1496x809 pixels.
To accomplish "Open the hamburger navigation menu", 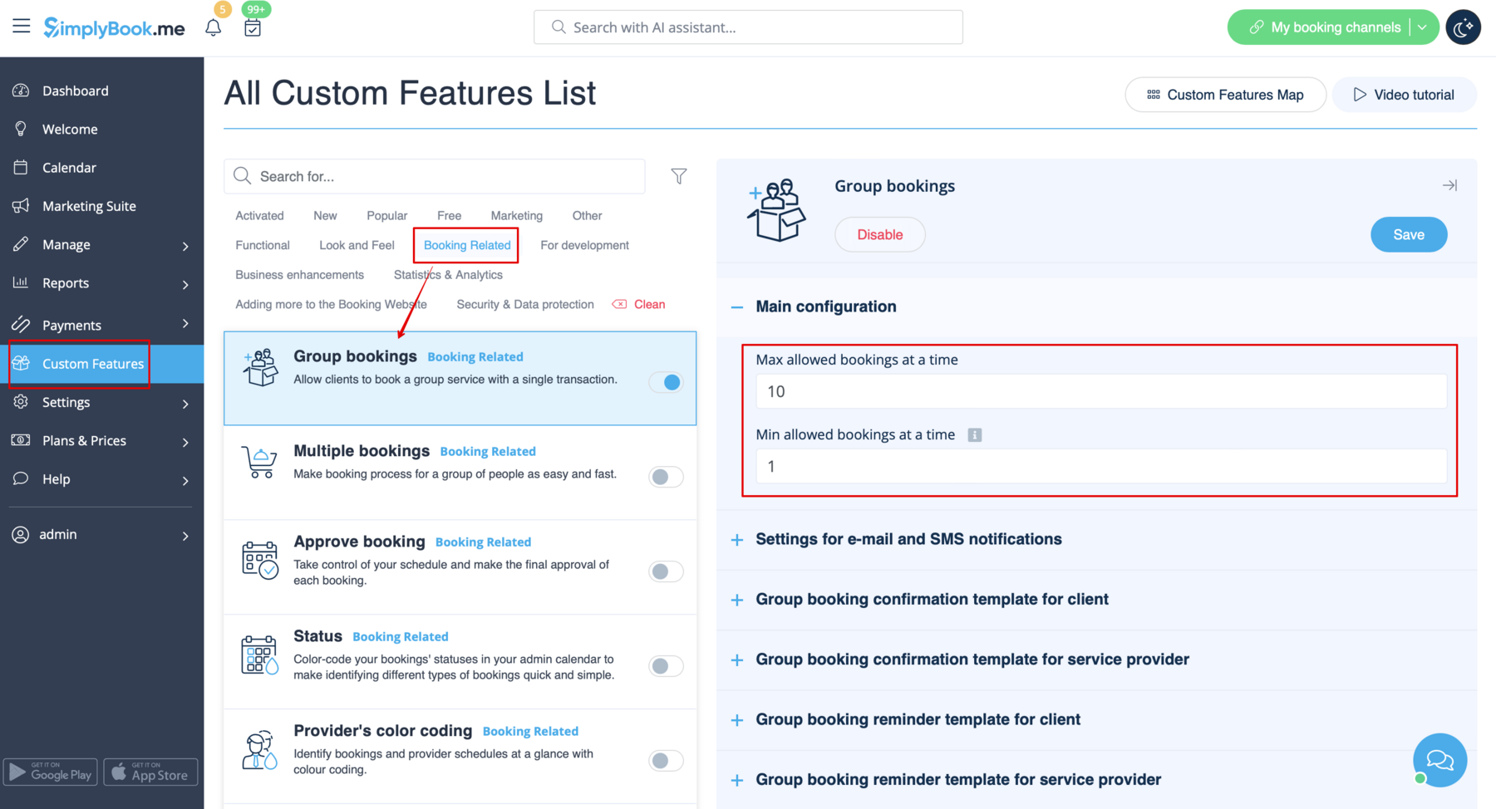I will click(x=22, y=26).
